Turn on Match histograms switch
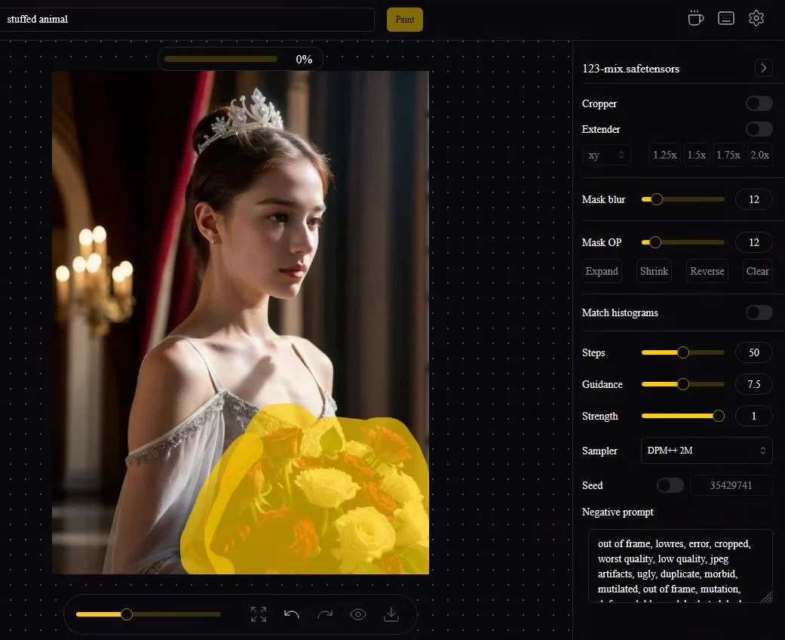Screen dimensions: 785x640 pyautogui.click(x=759, y=312)
